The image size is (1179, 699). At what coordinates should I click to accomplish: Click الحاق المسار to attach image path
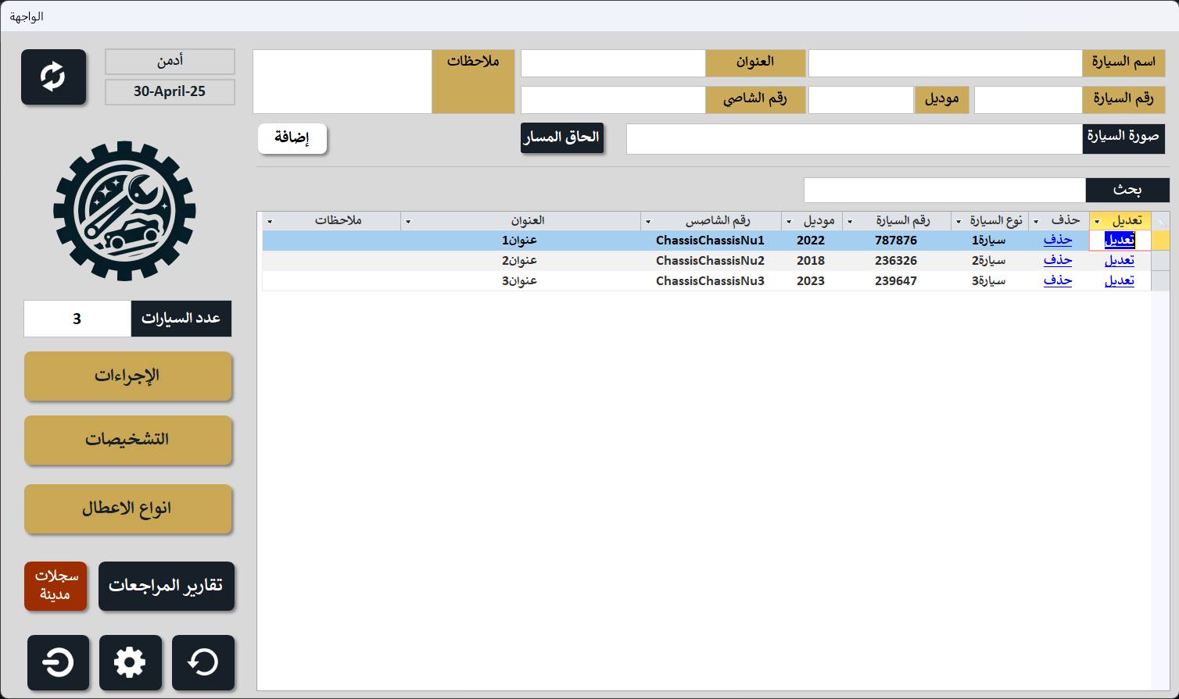[561, 138]
